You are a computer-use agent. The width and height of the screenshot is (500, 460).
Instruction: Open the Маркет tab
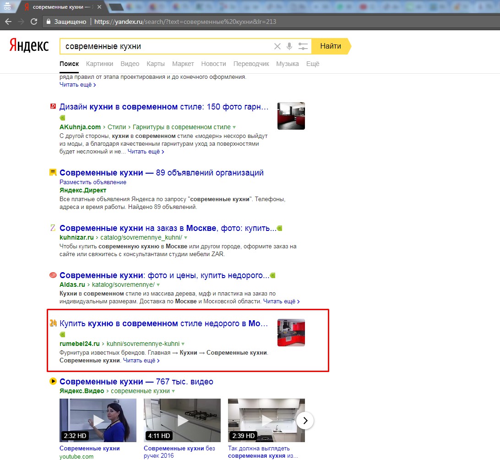pyautogui.click(x=183, y=64)
